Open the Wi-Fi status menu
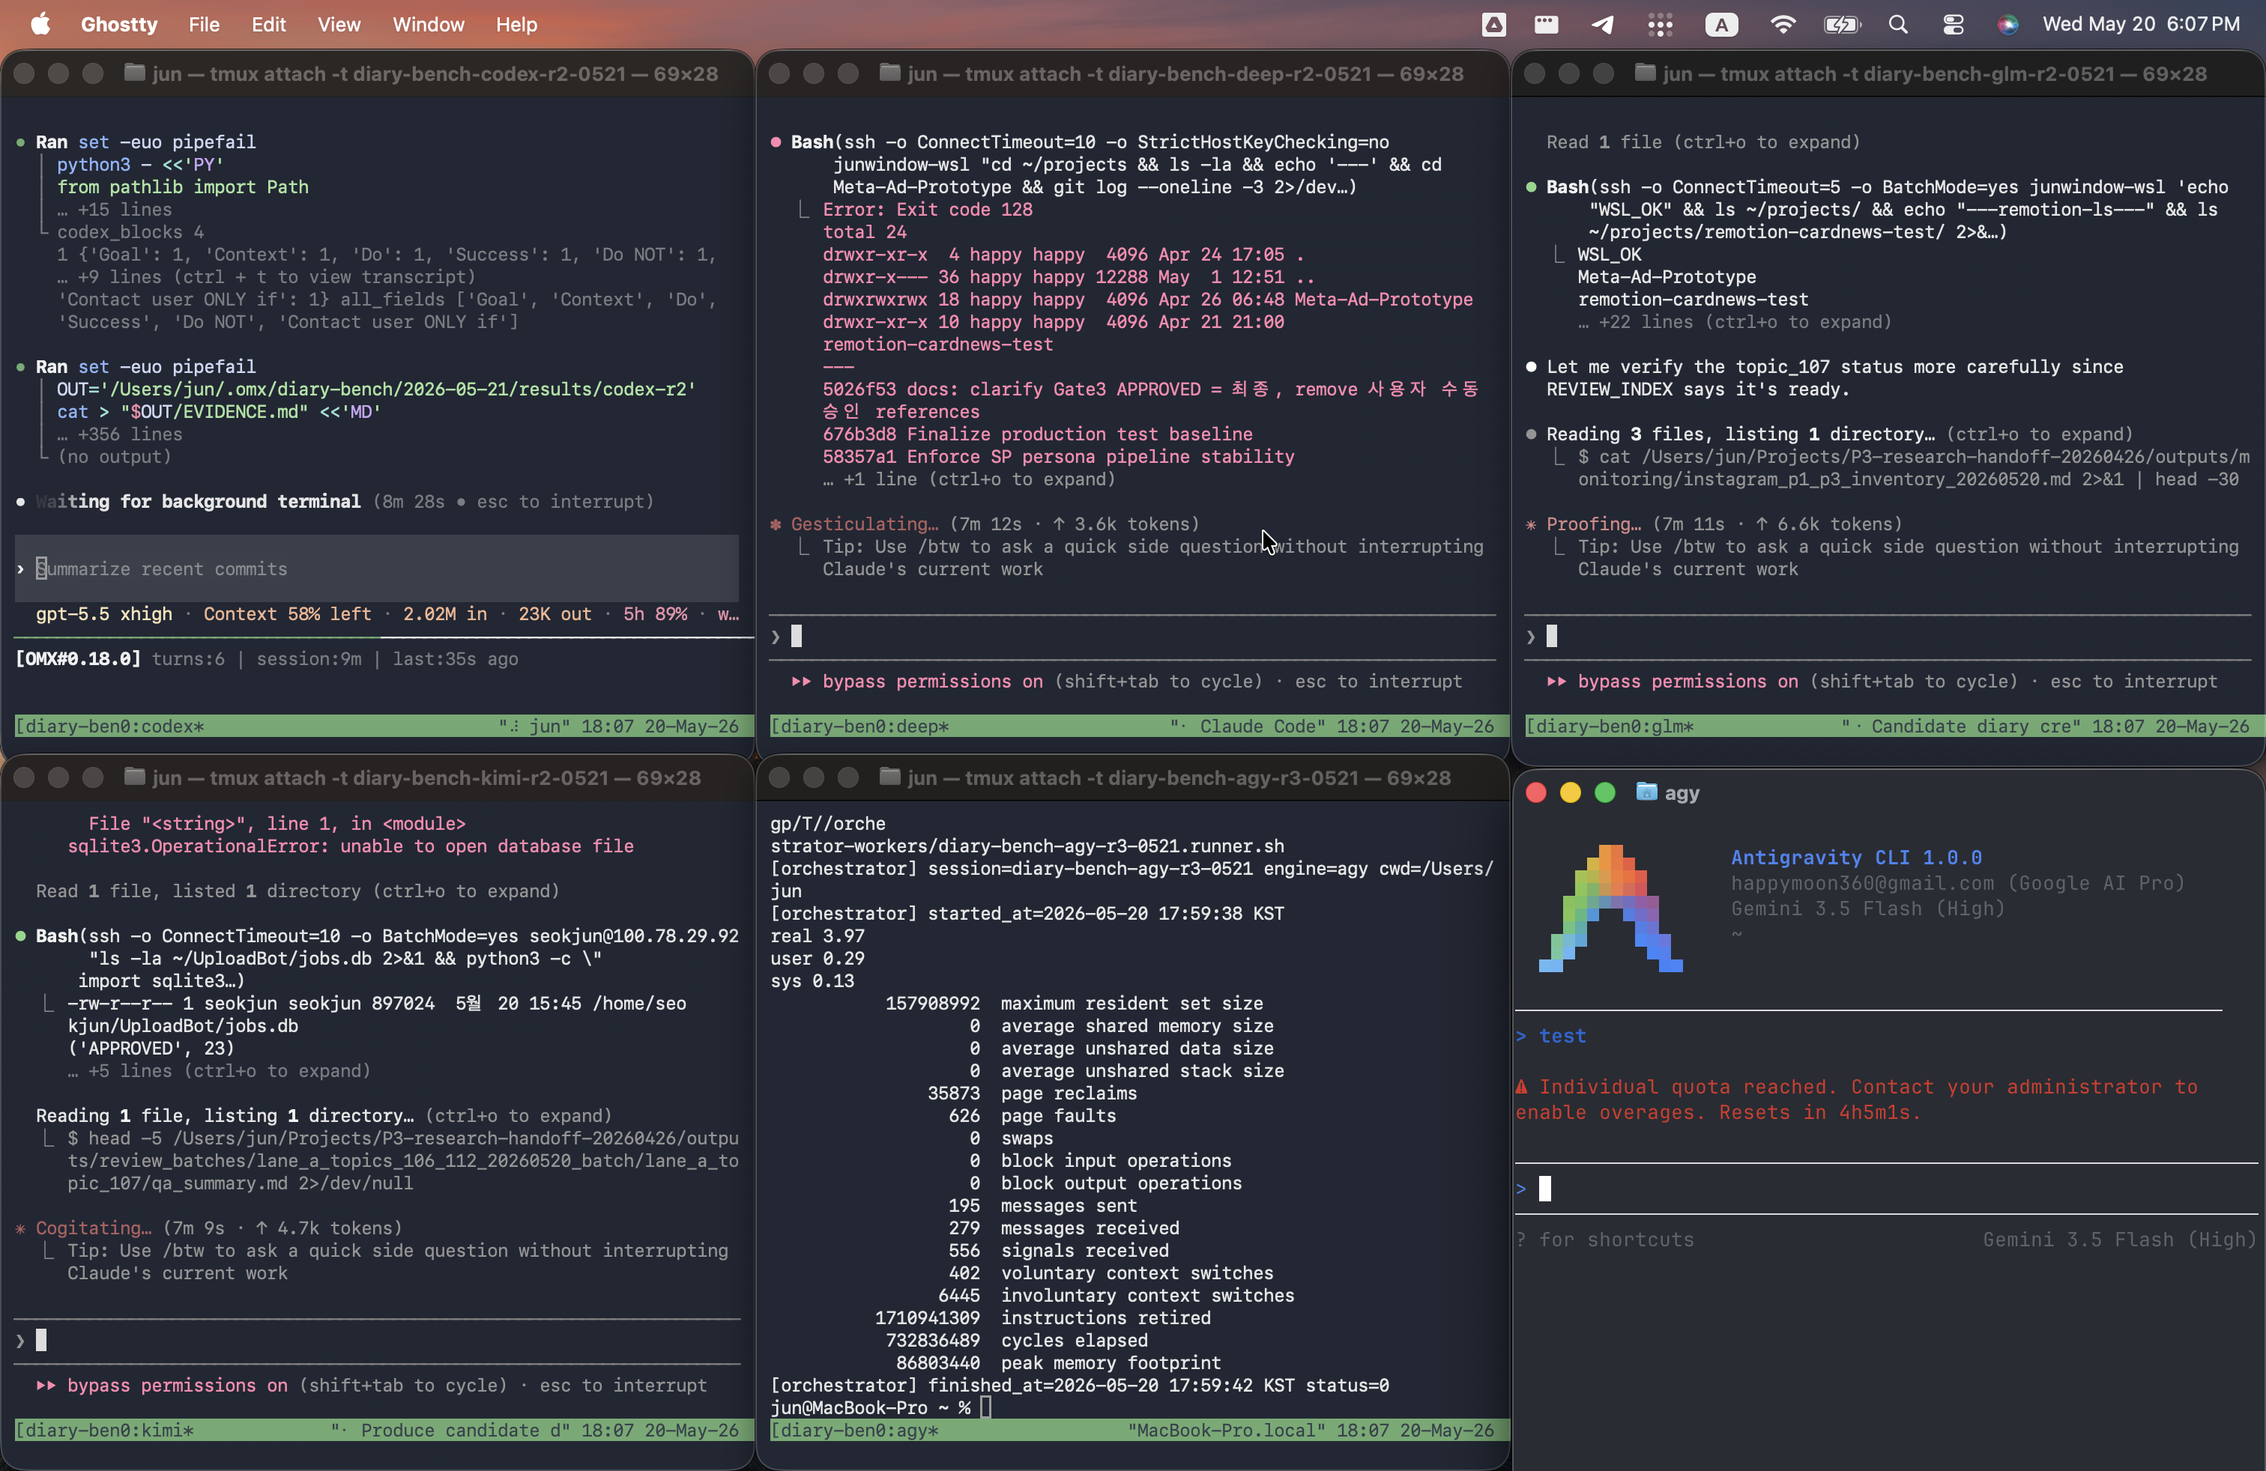 (x=1783, y=25)
